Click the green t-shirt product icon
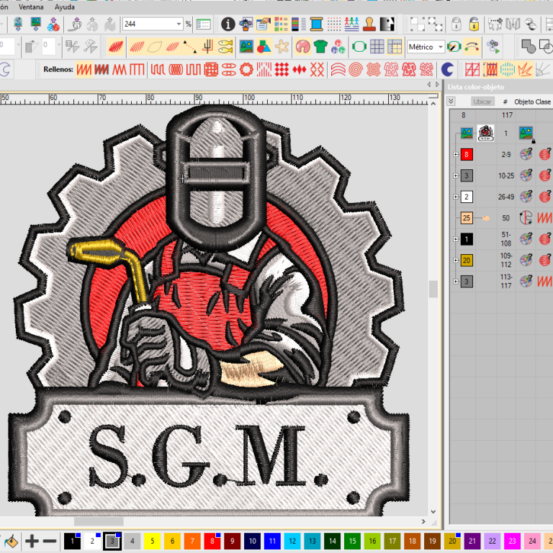Viewport: 553px width, 553px height. coord(320,48)
